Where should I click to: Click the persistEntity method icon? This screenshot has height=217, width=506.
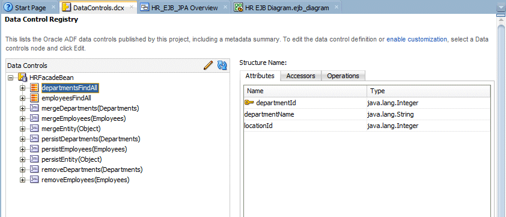[34, 159]
